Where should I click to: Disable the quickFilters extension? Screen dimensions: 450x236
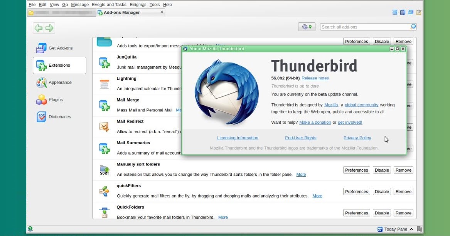click(x=382, y=192)
